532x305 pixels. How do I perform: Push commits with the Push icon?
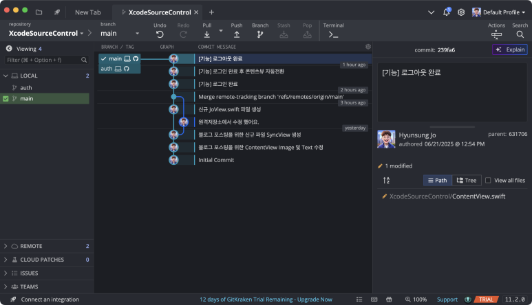tap(237, 34)
